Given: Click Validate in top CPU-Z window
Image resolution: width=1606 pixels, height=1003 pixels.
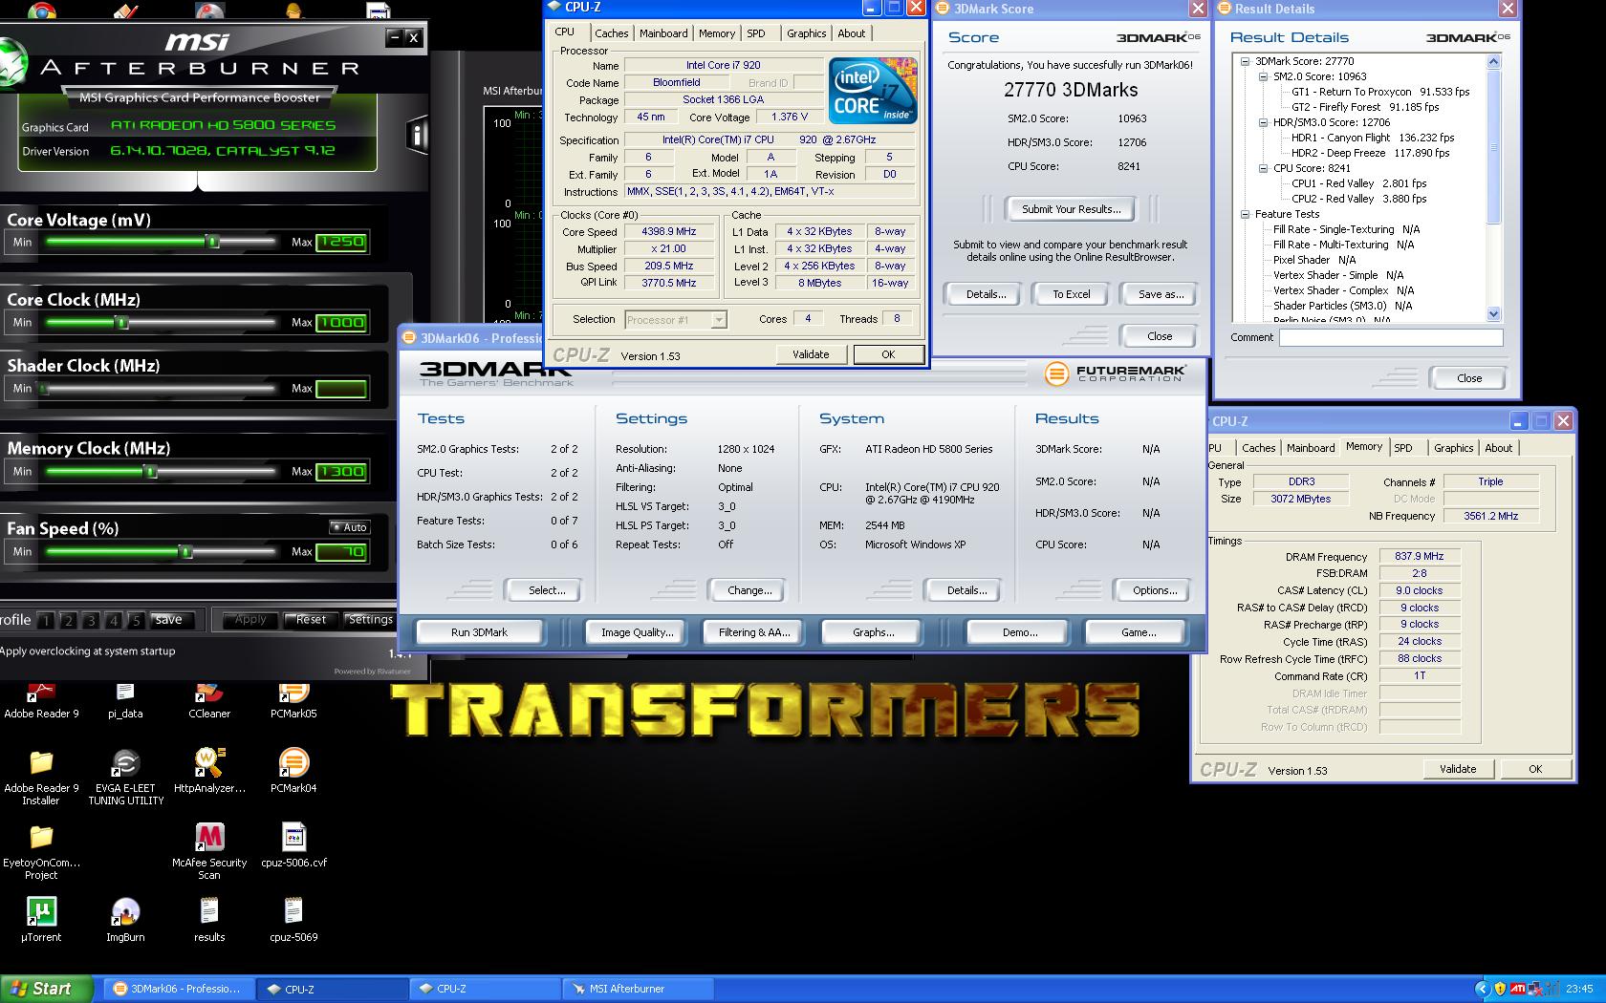Looking at the screenshot, I should point(811,354).
